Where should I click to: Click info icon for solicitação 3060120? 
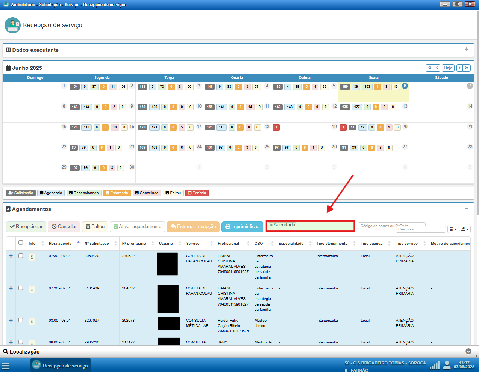pyautogui.click(x=32, y=257)
